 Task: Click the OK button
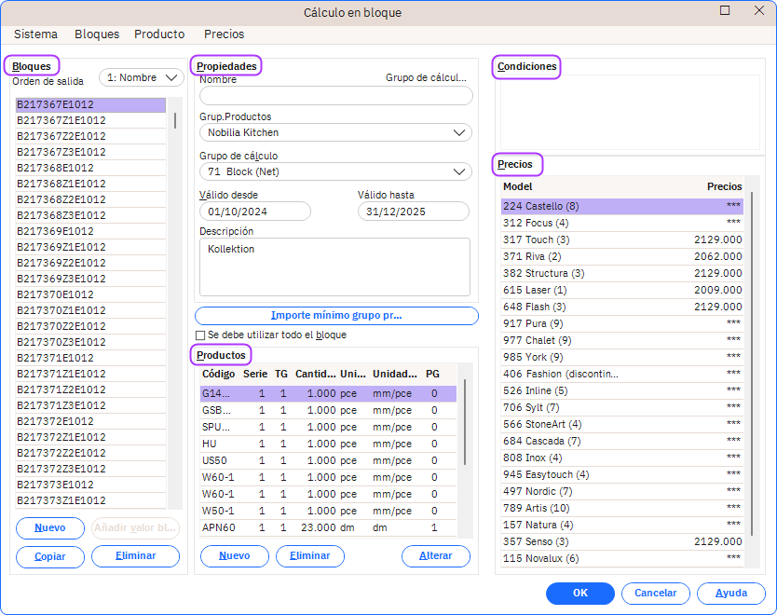[x=579, y=594]
